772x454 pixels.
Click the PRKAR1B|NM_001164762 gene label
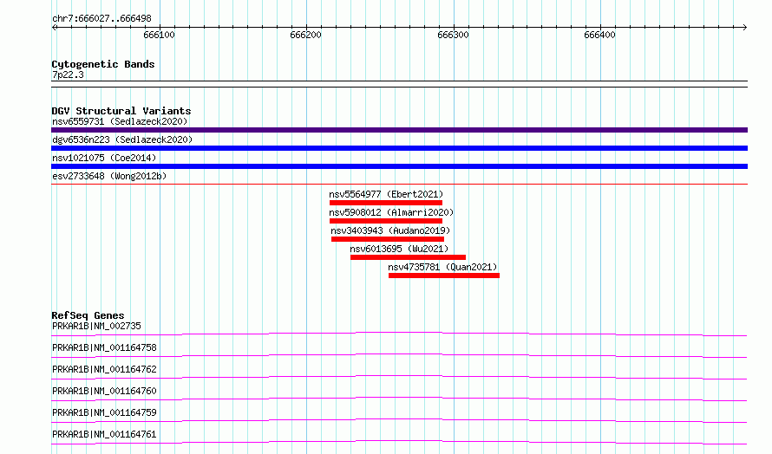tap(104, 369)
